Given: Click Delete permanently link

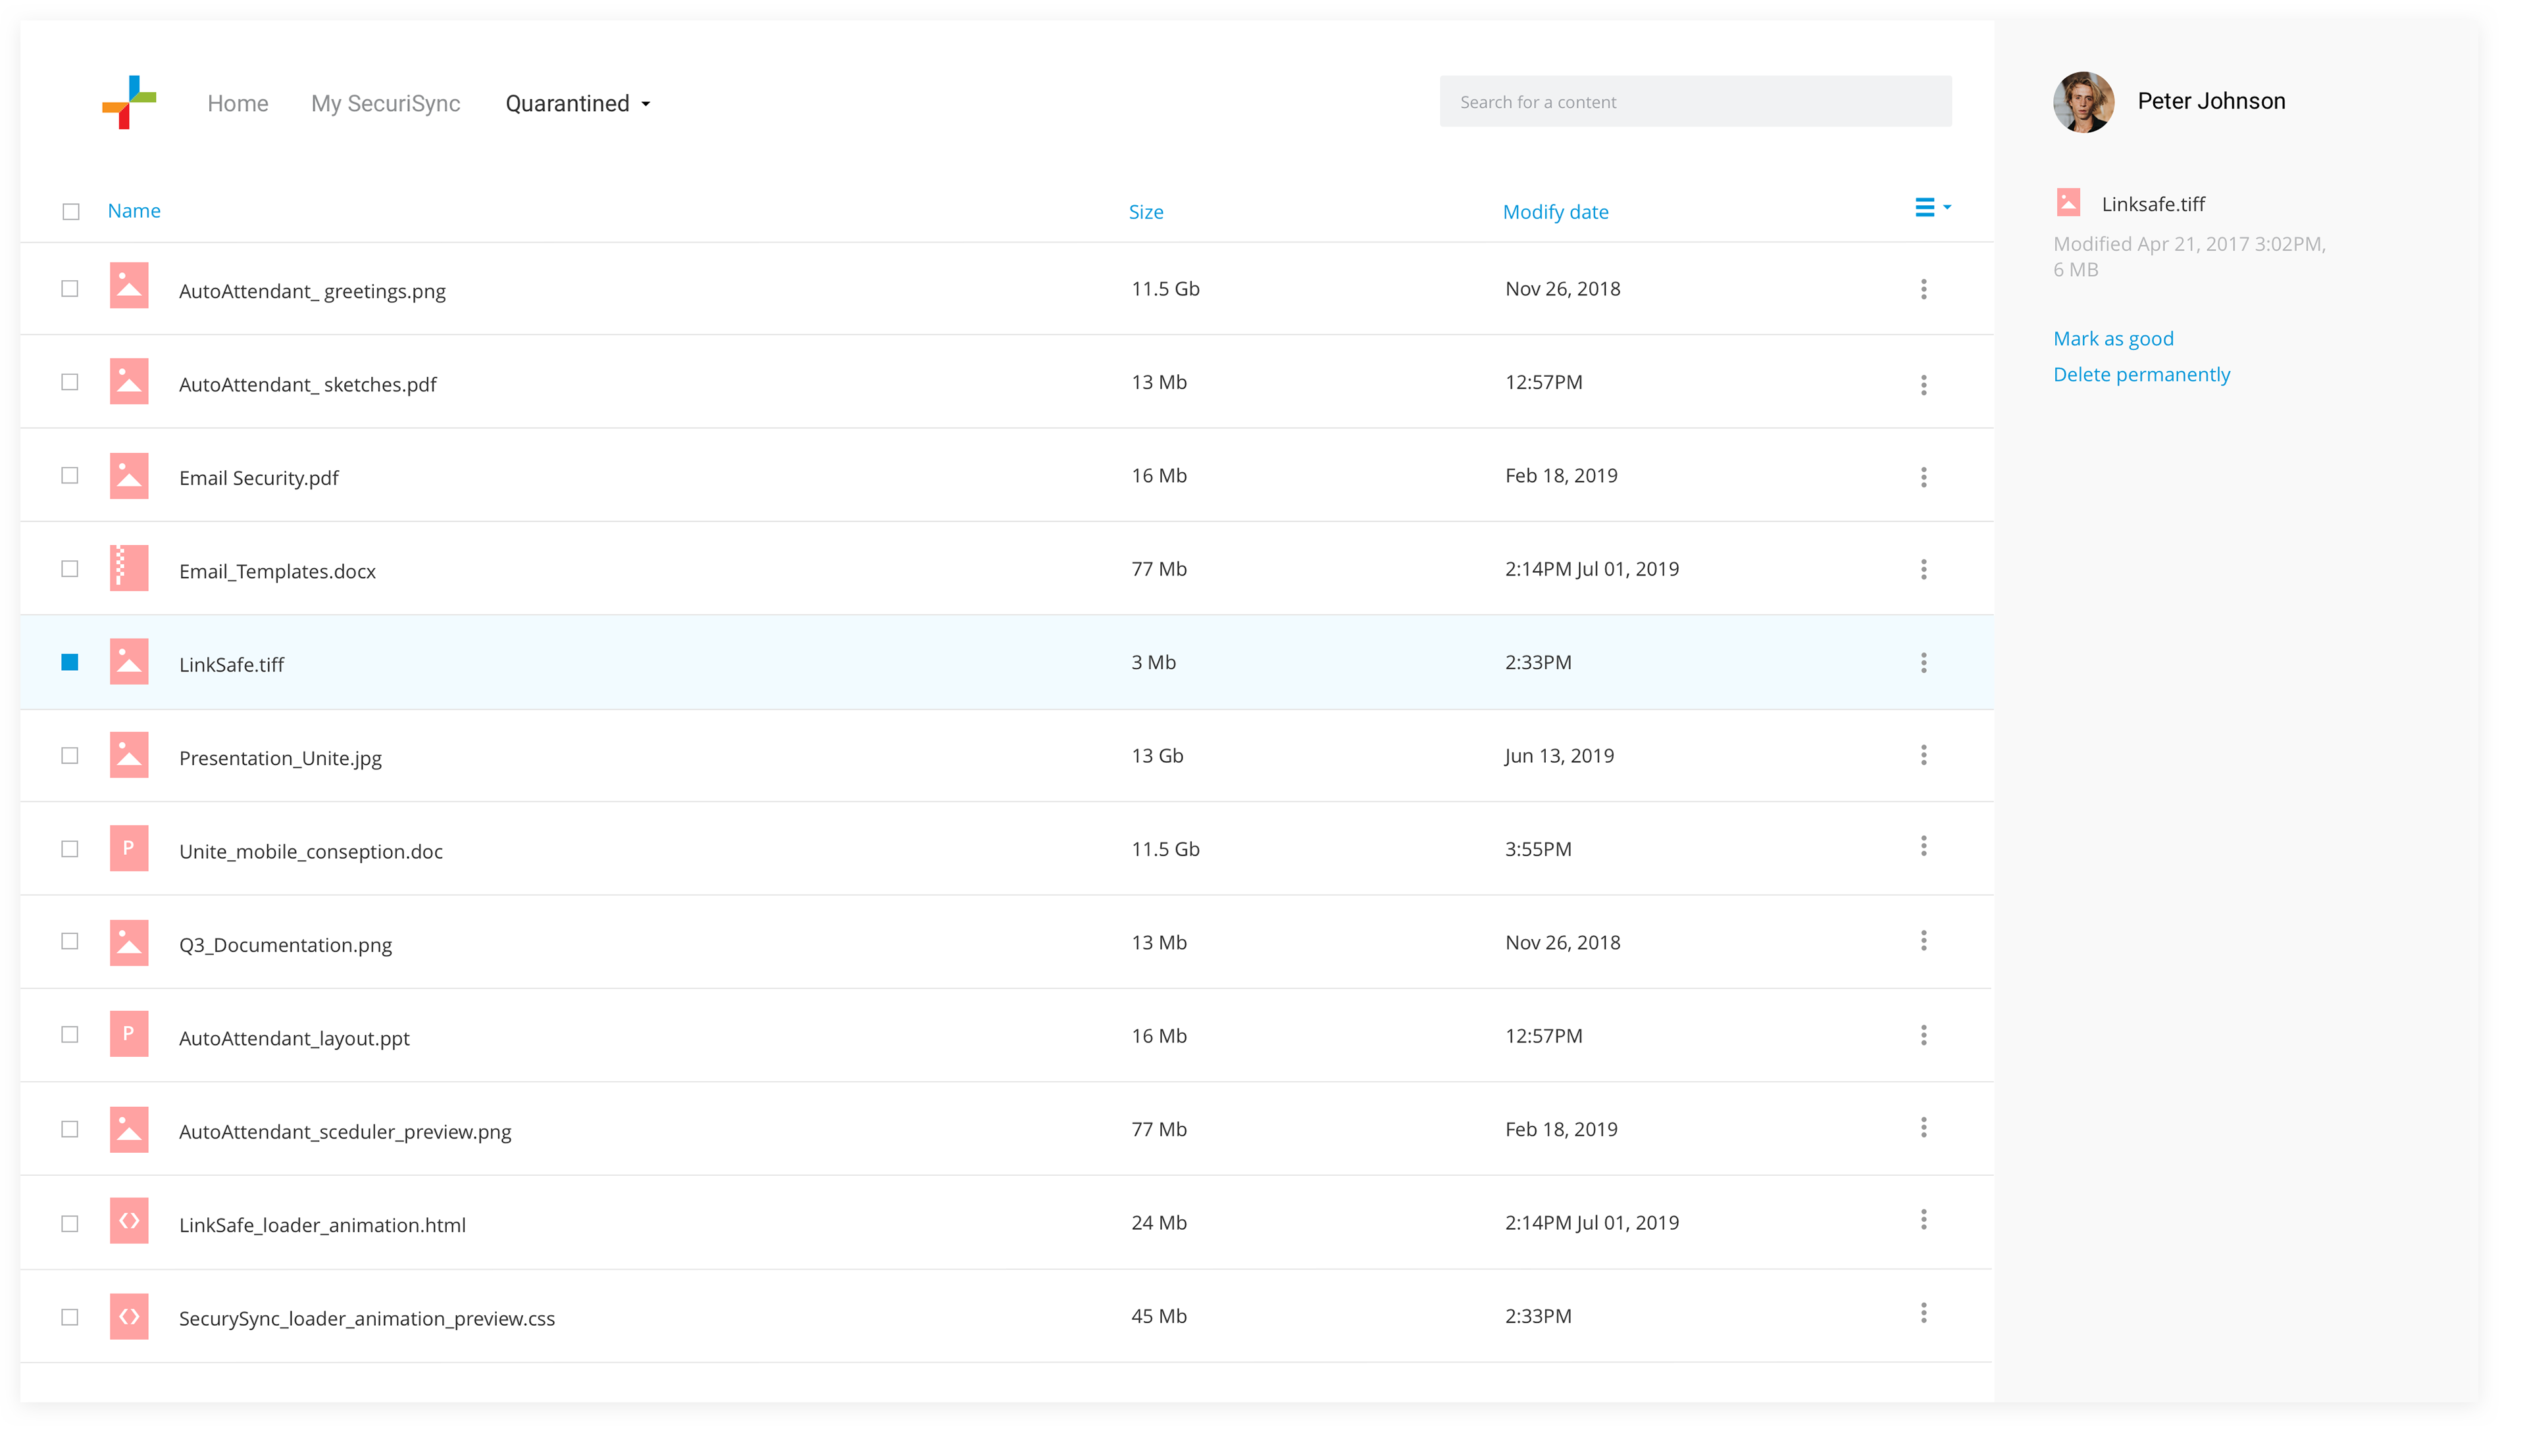Looking at the screenshot, I should [2141, 374].
